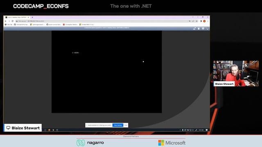Screen dimensions: 262x147
Task: Click the black remote desktop console area
Action: coord(106,72)
